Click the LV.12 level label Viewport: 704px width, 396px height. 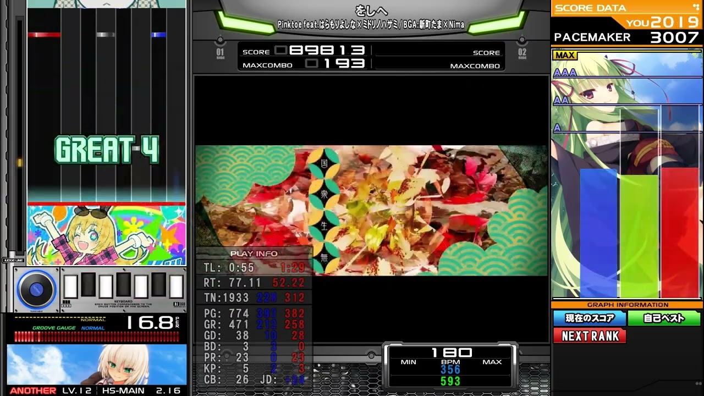tap(76, 391)
